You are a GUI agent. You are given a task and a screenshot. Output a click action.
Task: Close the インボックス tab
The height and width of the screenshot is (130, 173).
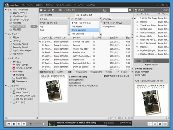coord(109,15)
